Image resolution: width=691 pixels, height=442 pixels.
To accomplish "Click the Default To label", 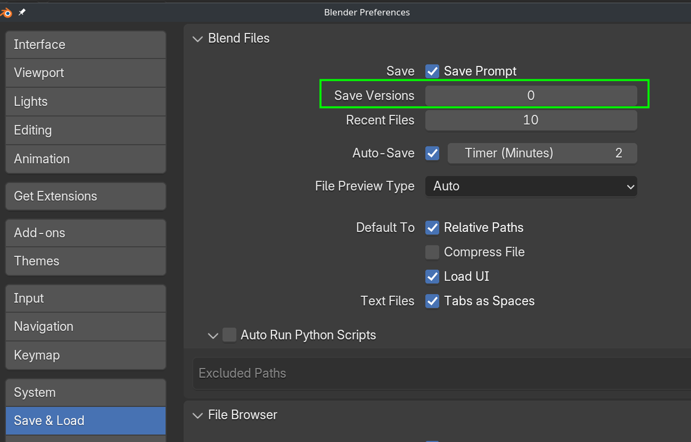I will (x=385, y=228).
